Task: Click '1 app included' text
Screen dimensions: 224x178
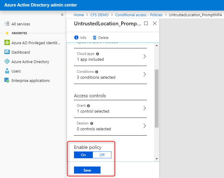Action: pyautogui.click(x=90, y=59)
